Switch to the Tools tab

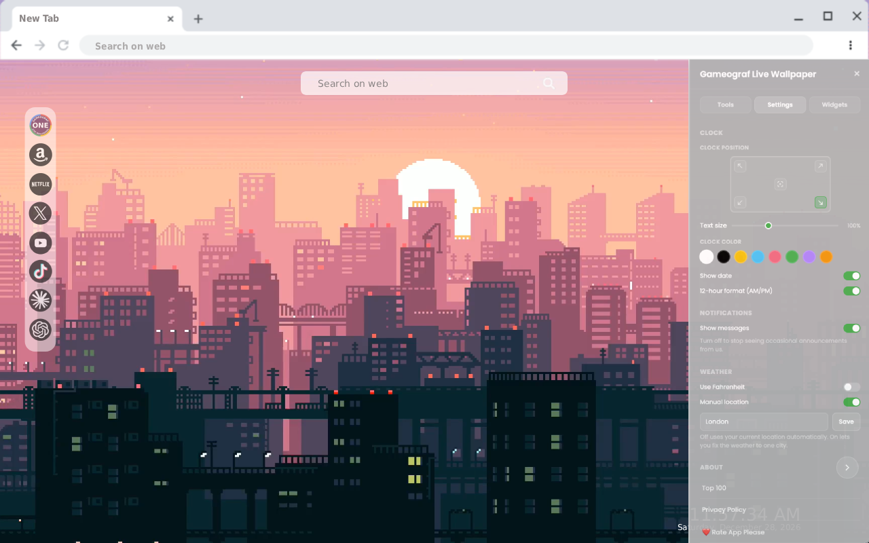[726, 105]
